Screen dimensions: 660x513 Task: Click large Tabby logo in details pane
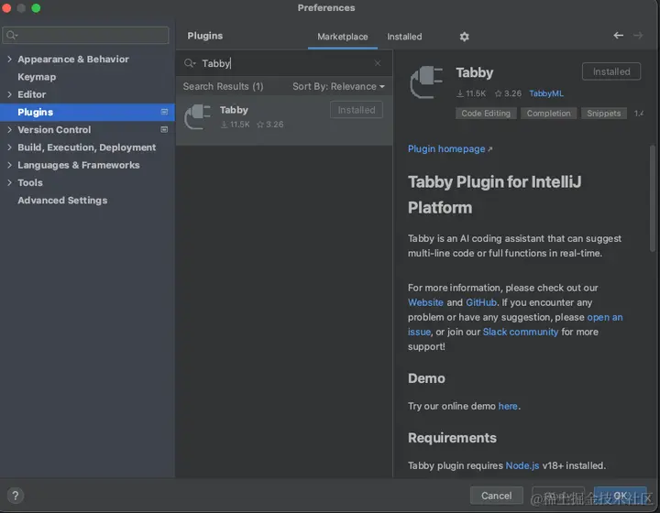pyautogui.click(x=426, y=82)
